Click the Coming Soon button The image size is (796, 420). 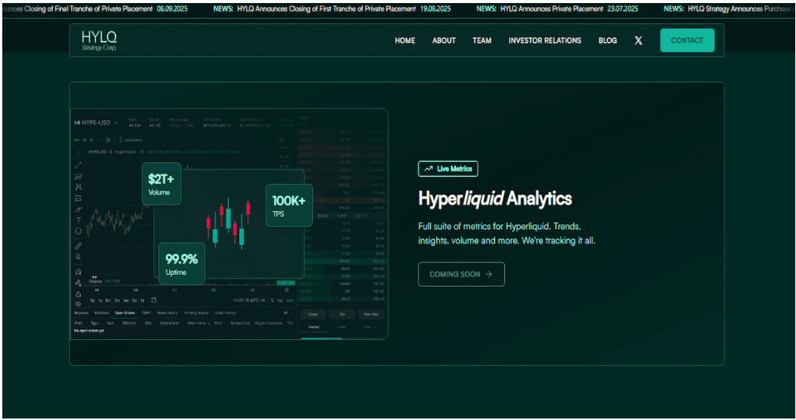pyautogui.click(x=461, y=274)
